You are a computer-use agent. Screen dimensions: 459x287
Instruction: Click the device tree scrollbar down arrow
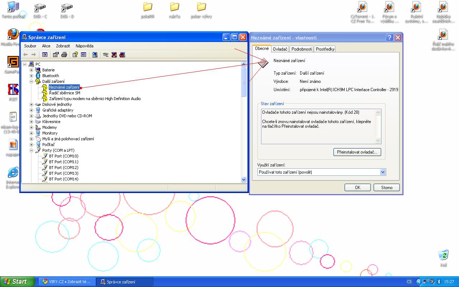[x=244, y=179]
